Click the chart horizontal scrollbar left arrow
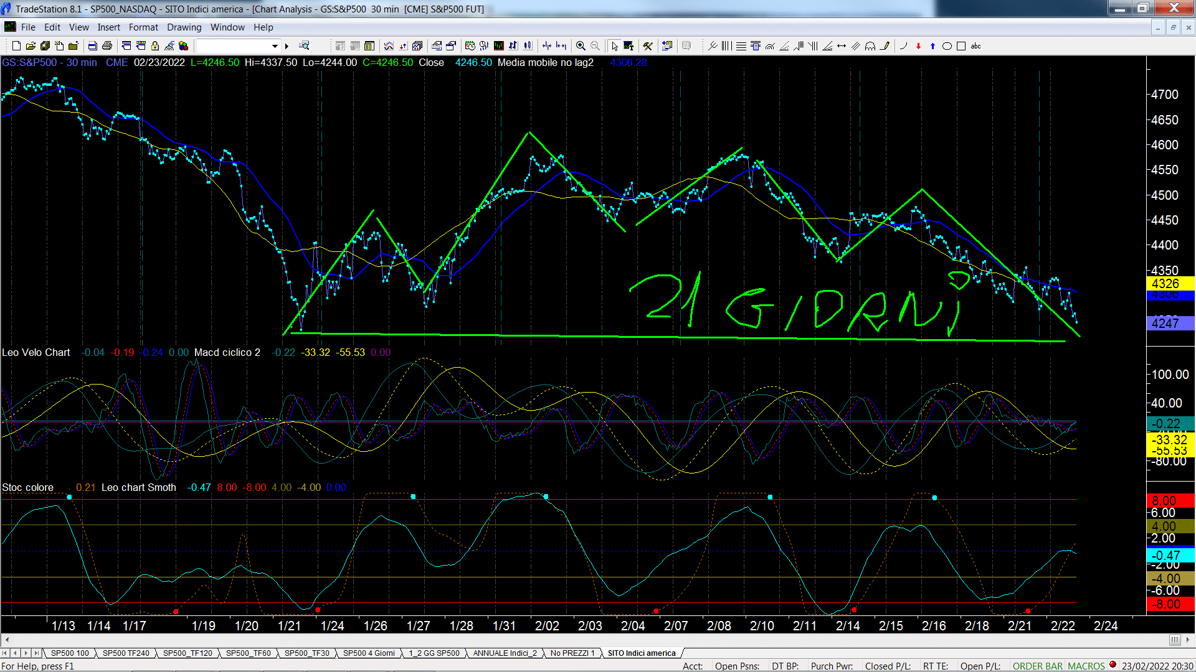Screen dimensions: 1196x672 [x=7, y=640]
